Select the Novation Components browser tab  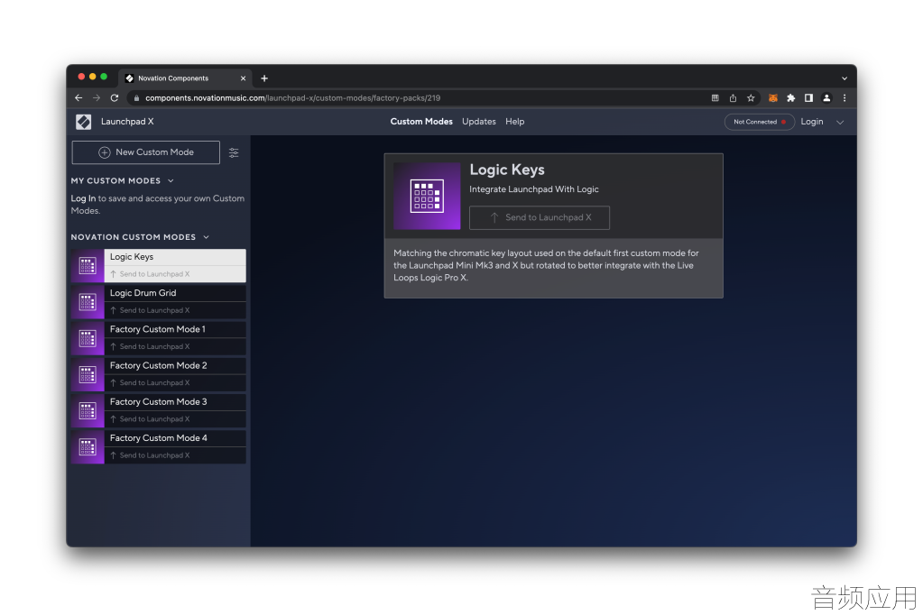point(186,78)
